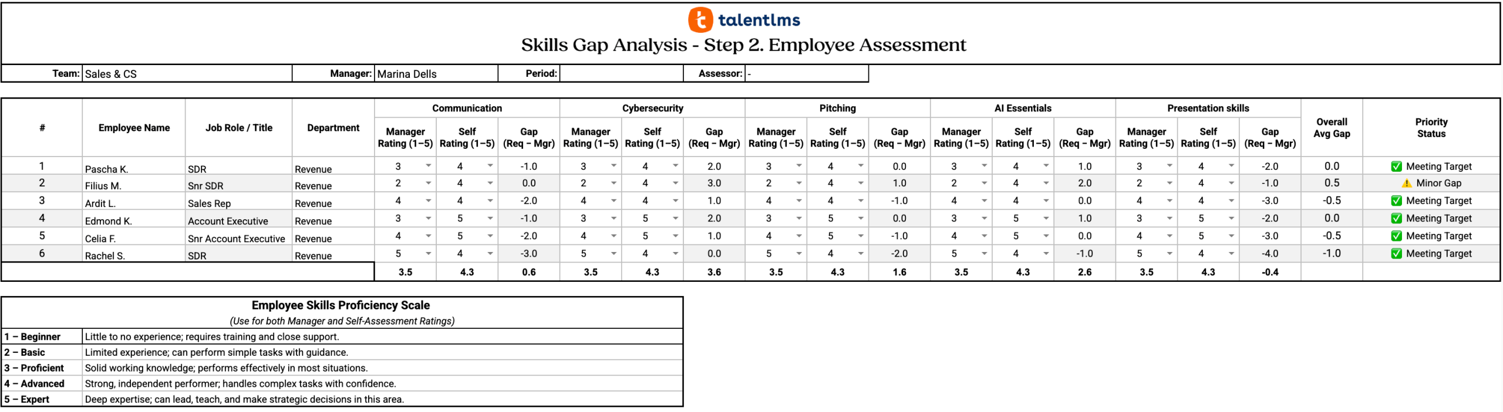
Task: Expand Ardit L. Pitching manager rating dropdown
Action: [x=799, y=201]
